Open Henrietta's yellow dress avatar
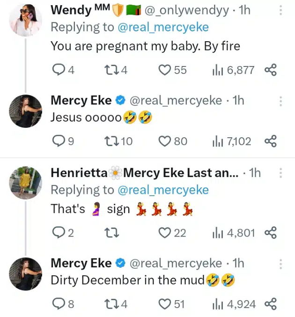The width and height of the screenshot is (295, 317). click(26, 183)
